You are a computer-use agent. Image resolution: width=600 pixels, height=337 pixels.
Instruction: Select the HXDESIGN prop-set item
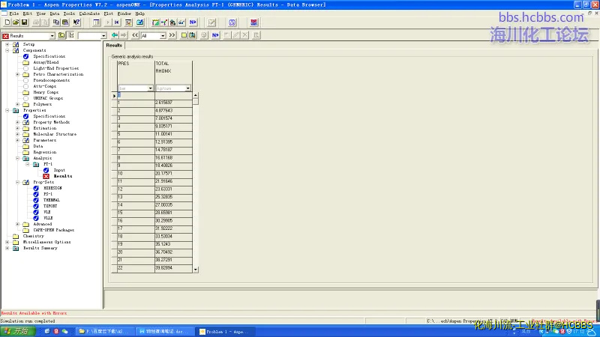click(x=52, y=188)
